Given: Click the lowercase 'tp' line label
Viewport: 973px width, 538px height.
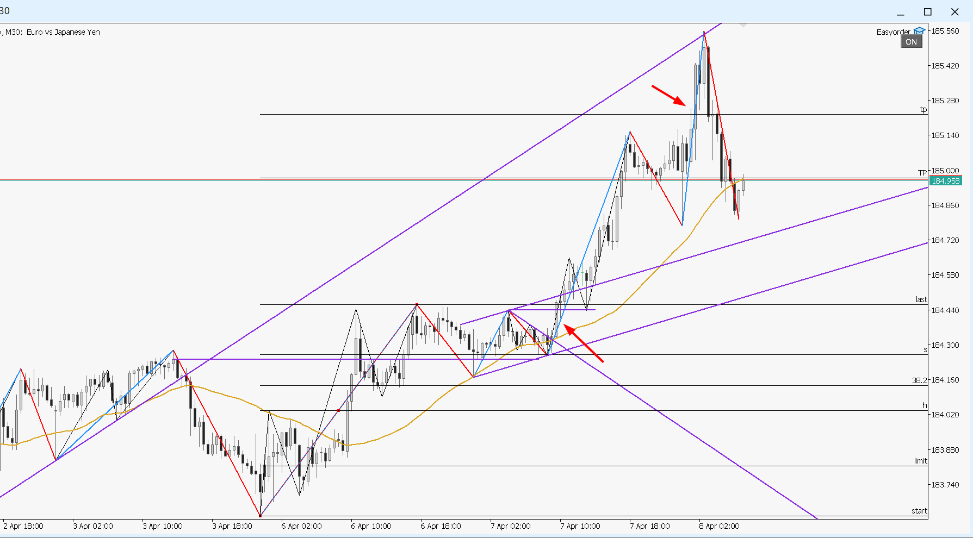Looking at the screenshot, I should [x=923, y=109].
